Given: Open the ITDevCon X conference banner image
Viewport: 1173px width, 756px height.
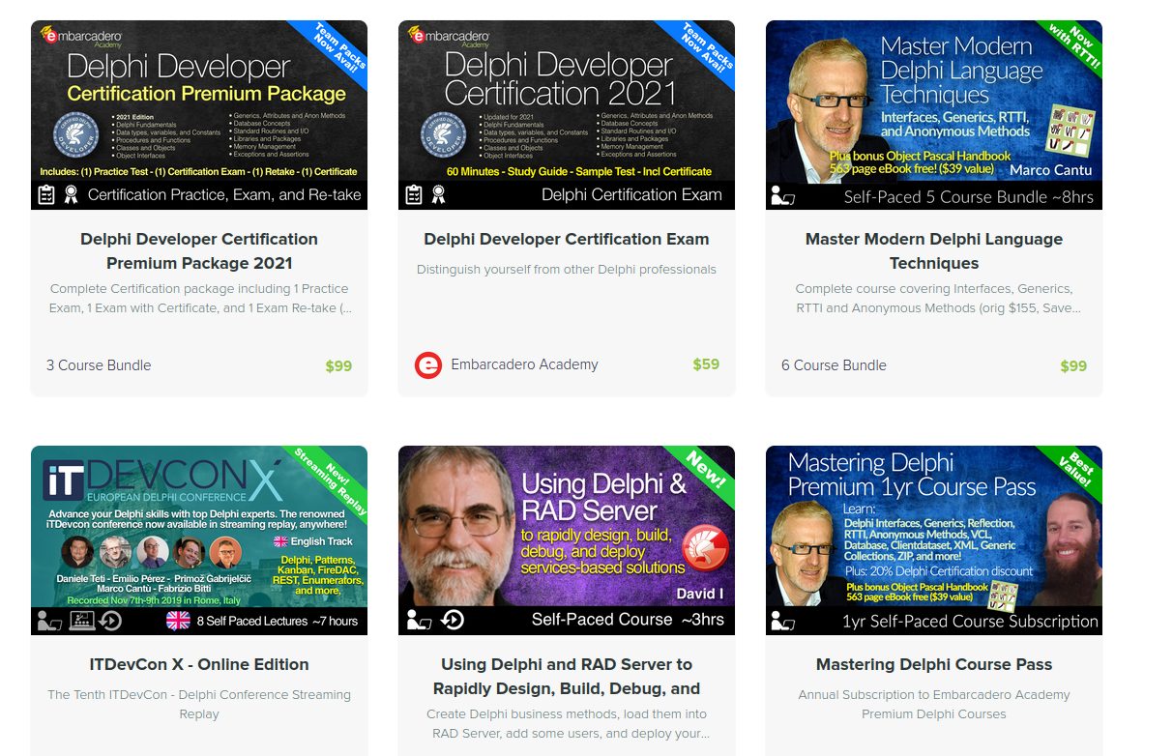Looking at the screenshot, I should 199,540.
